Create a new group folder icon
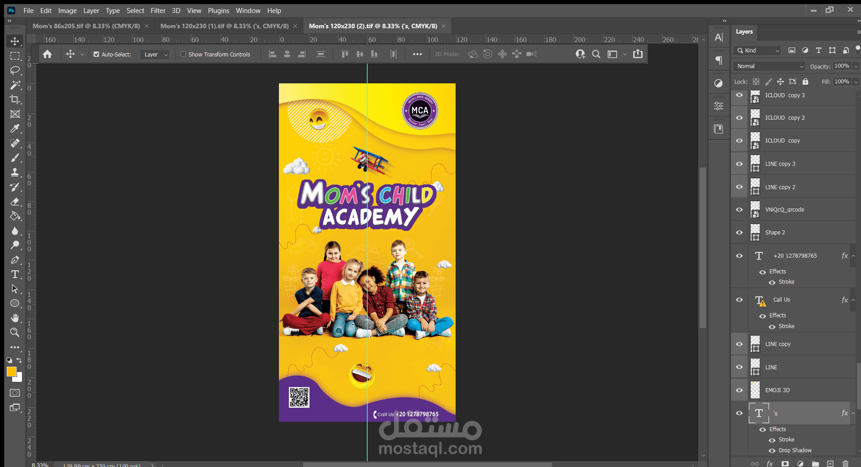Viewport: 861px width, 467px height. click(815, 463)
